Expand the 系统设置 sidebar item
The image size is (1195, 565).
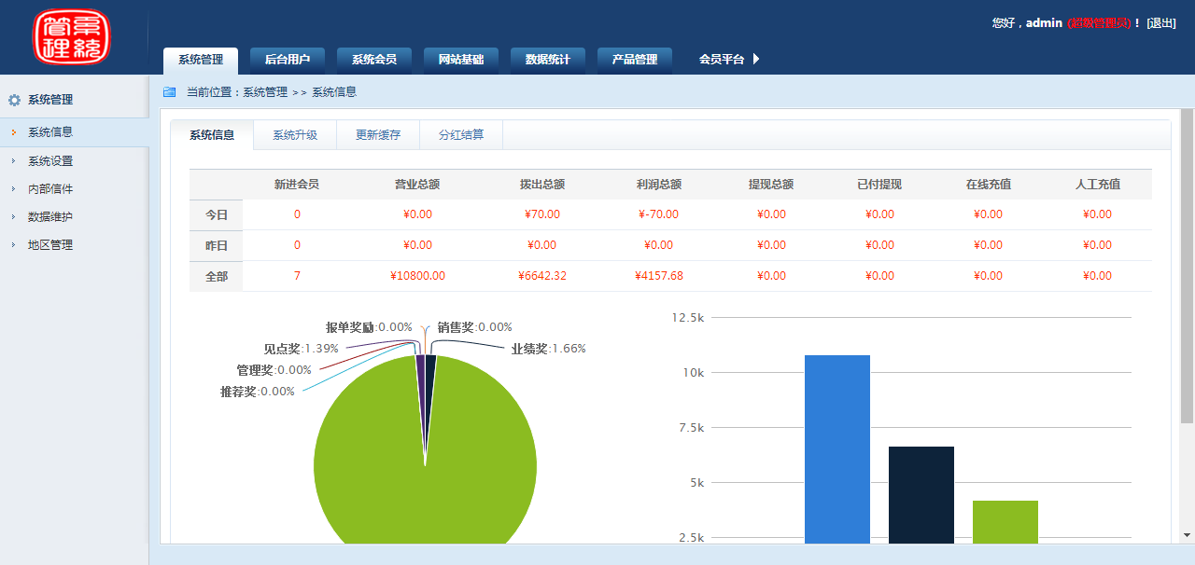pos(50,160)
